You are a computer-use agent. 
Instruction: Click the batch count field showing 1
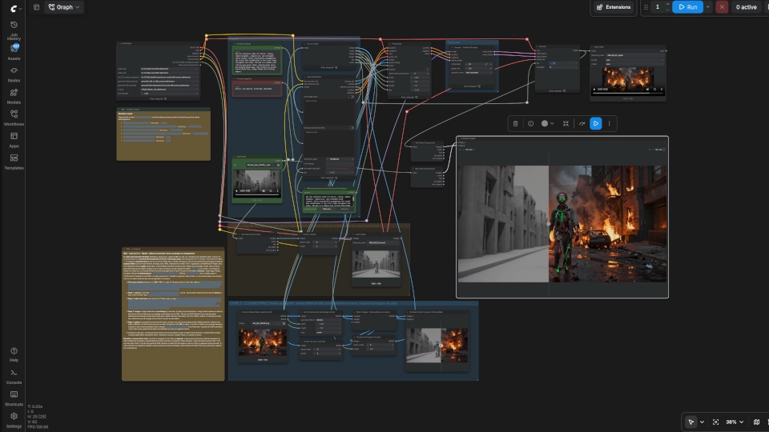point(658,7)
